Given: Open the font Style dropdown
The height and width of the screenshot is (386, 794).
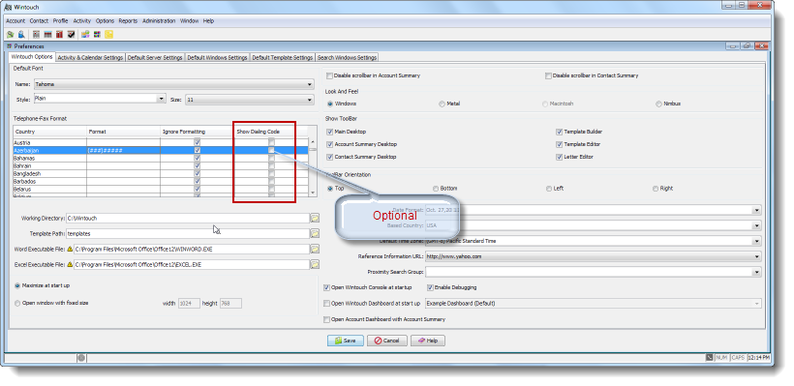Looking at the screenshot, I should [161, 99].
